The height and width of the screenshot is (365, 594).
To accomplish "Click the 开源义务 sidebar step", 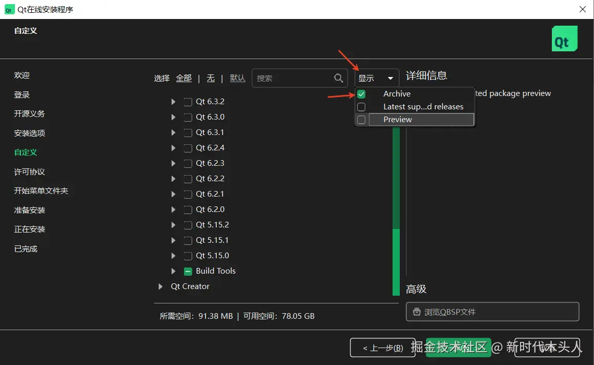I will (30, 113).
